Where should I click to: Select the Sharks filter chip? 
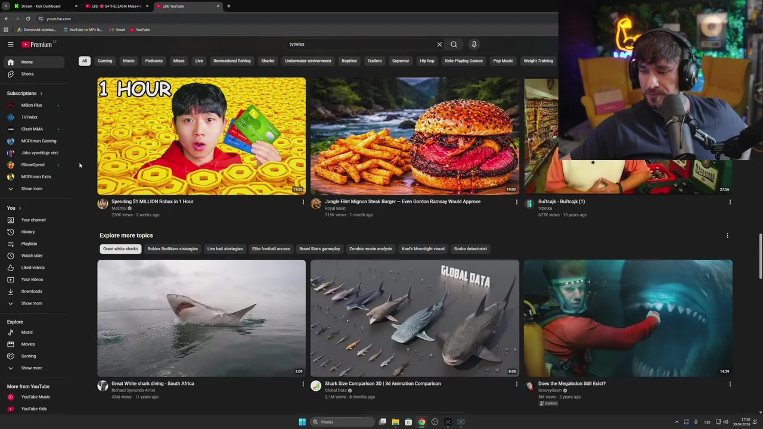point(268,61)
